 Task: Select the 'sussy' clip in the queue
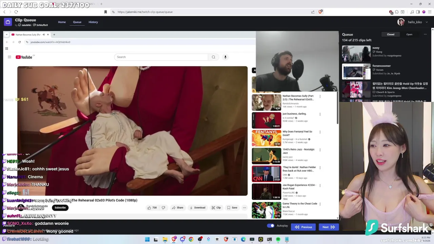[386, 54]
